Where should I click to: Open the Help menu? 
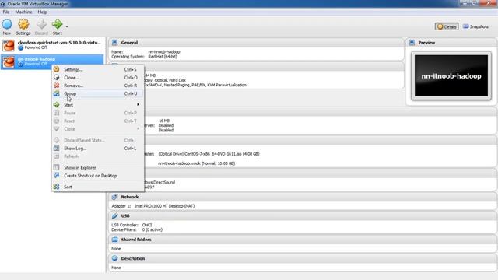(42, 12)
